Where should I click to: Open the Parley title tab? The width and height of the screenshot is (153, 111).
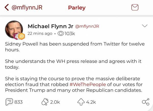[x=77, y=8]
